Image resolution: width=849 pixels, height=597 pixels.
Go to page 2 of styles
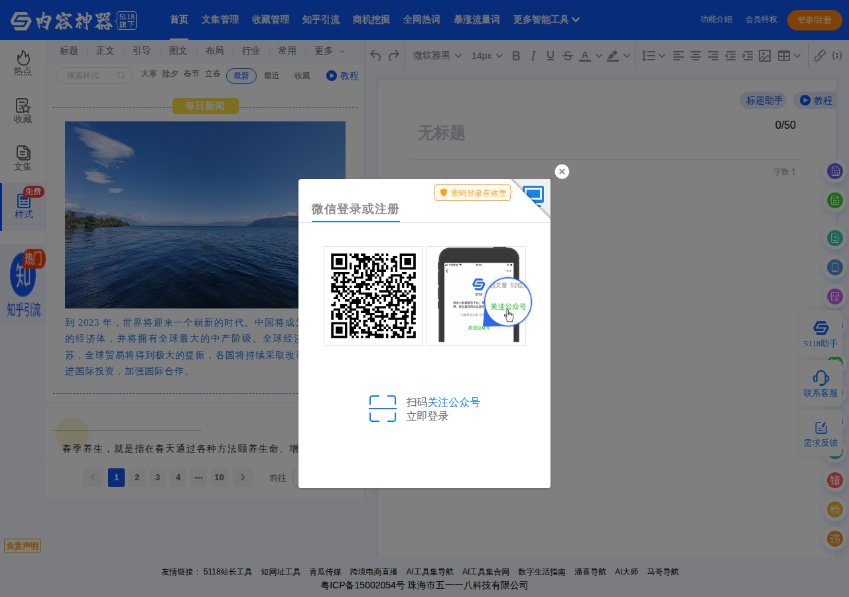click(x=137, y=477)
